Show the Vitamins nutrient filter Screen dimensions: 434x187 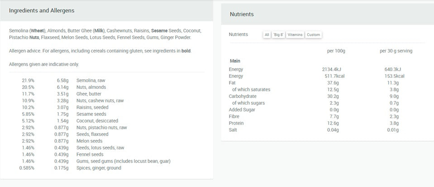[x=295, y=35]
